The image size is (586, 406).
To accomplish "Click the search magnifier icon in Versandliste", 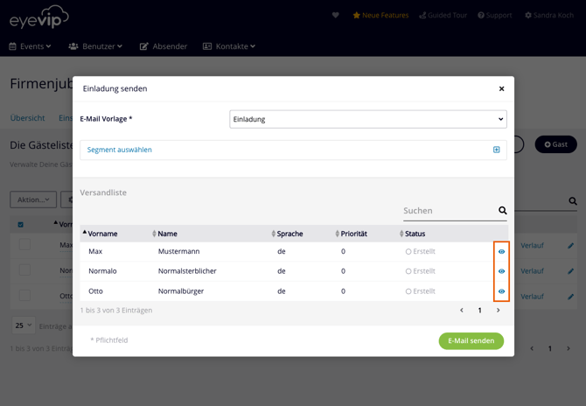I will [x=503, y=211].
